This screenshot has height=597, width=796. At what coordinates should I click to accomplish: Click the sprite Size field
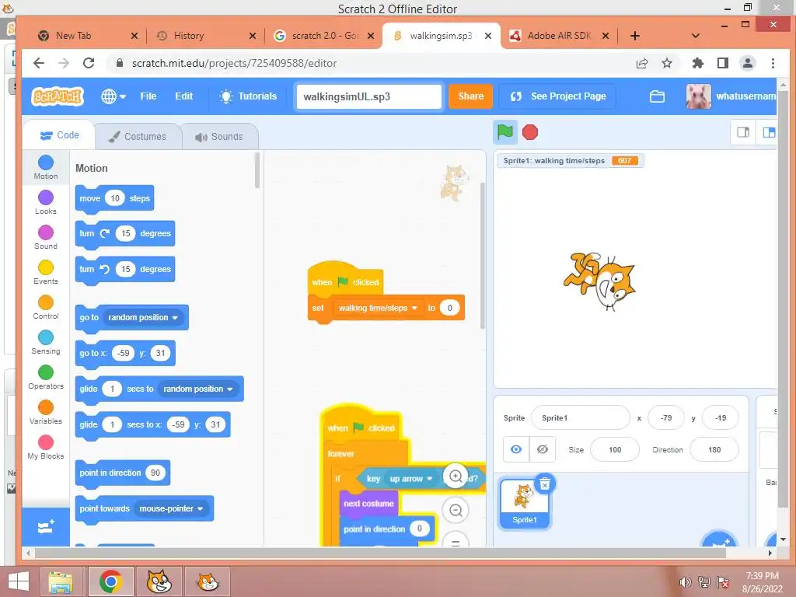615,449
